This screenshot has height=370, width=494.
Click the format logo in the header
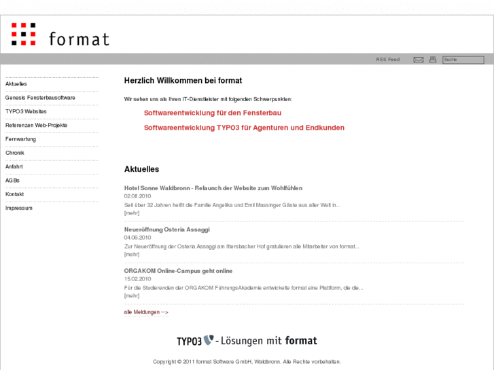coord(60,35)
